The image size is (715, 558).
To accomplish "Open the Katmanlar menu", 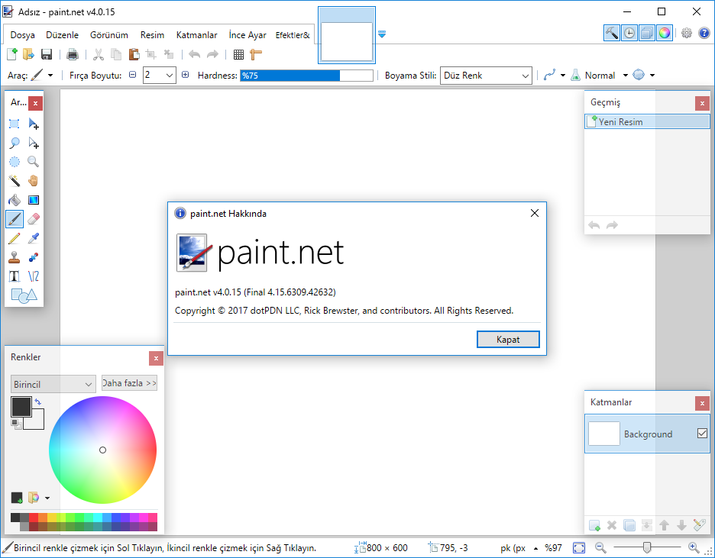I will [x=197, y=35].
